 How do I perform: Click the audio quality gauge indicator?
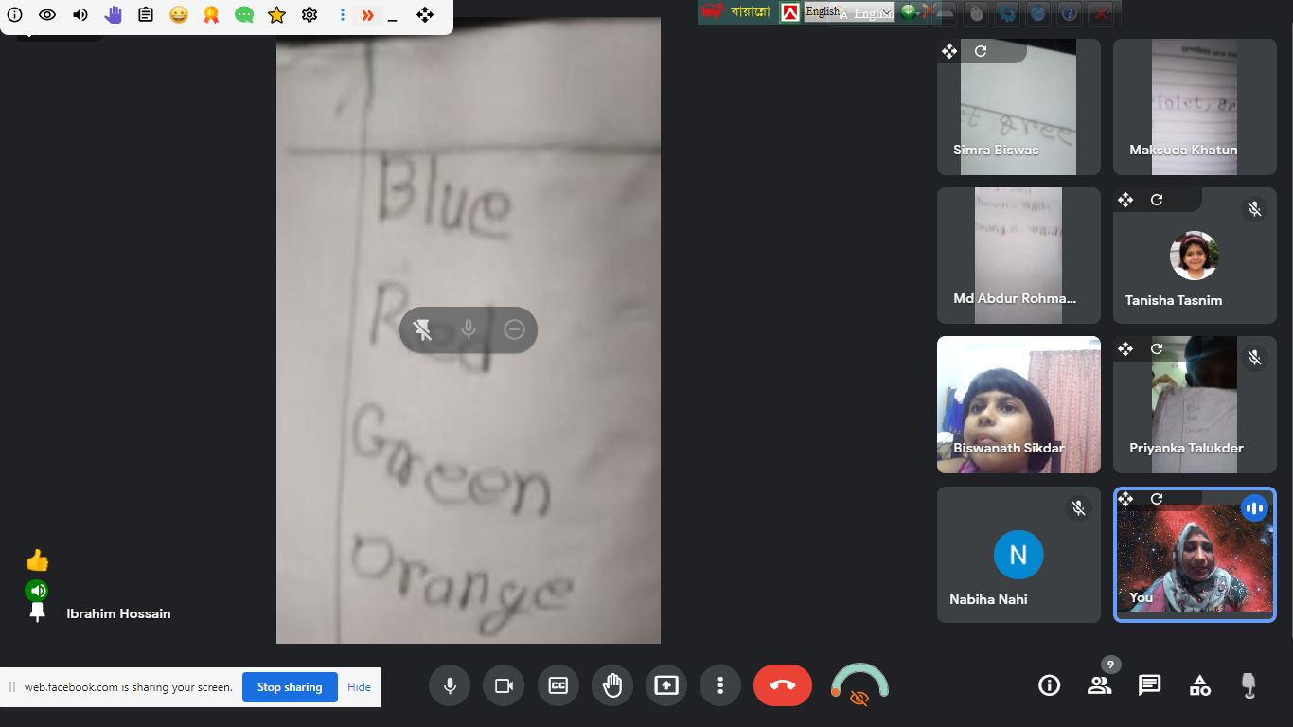pyautogui.click(x=859, y=686)
